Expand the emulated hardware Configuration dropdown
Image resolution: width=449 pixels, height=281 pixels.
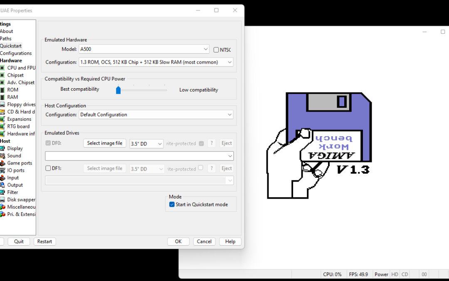[156, 62]
